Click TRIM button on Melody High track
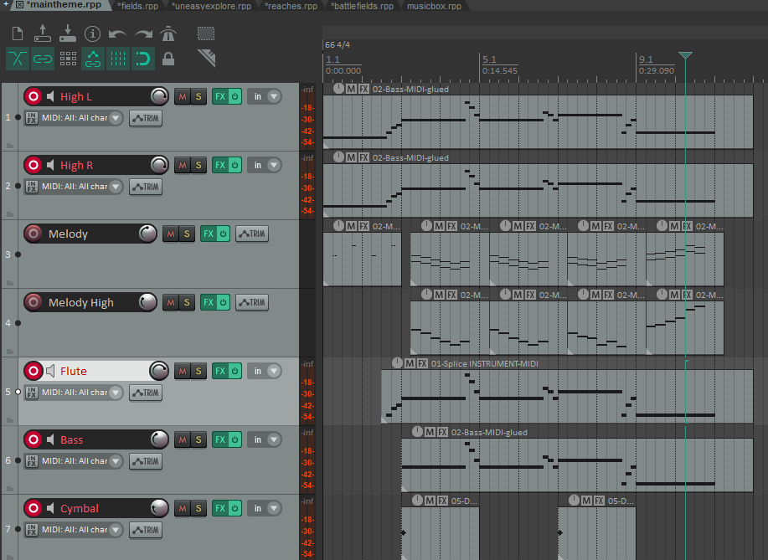768x560 pixels. 252,302
